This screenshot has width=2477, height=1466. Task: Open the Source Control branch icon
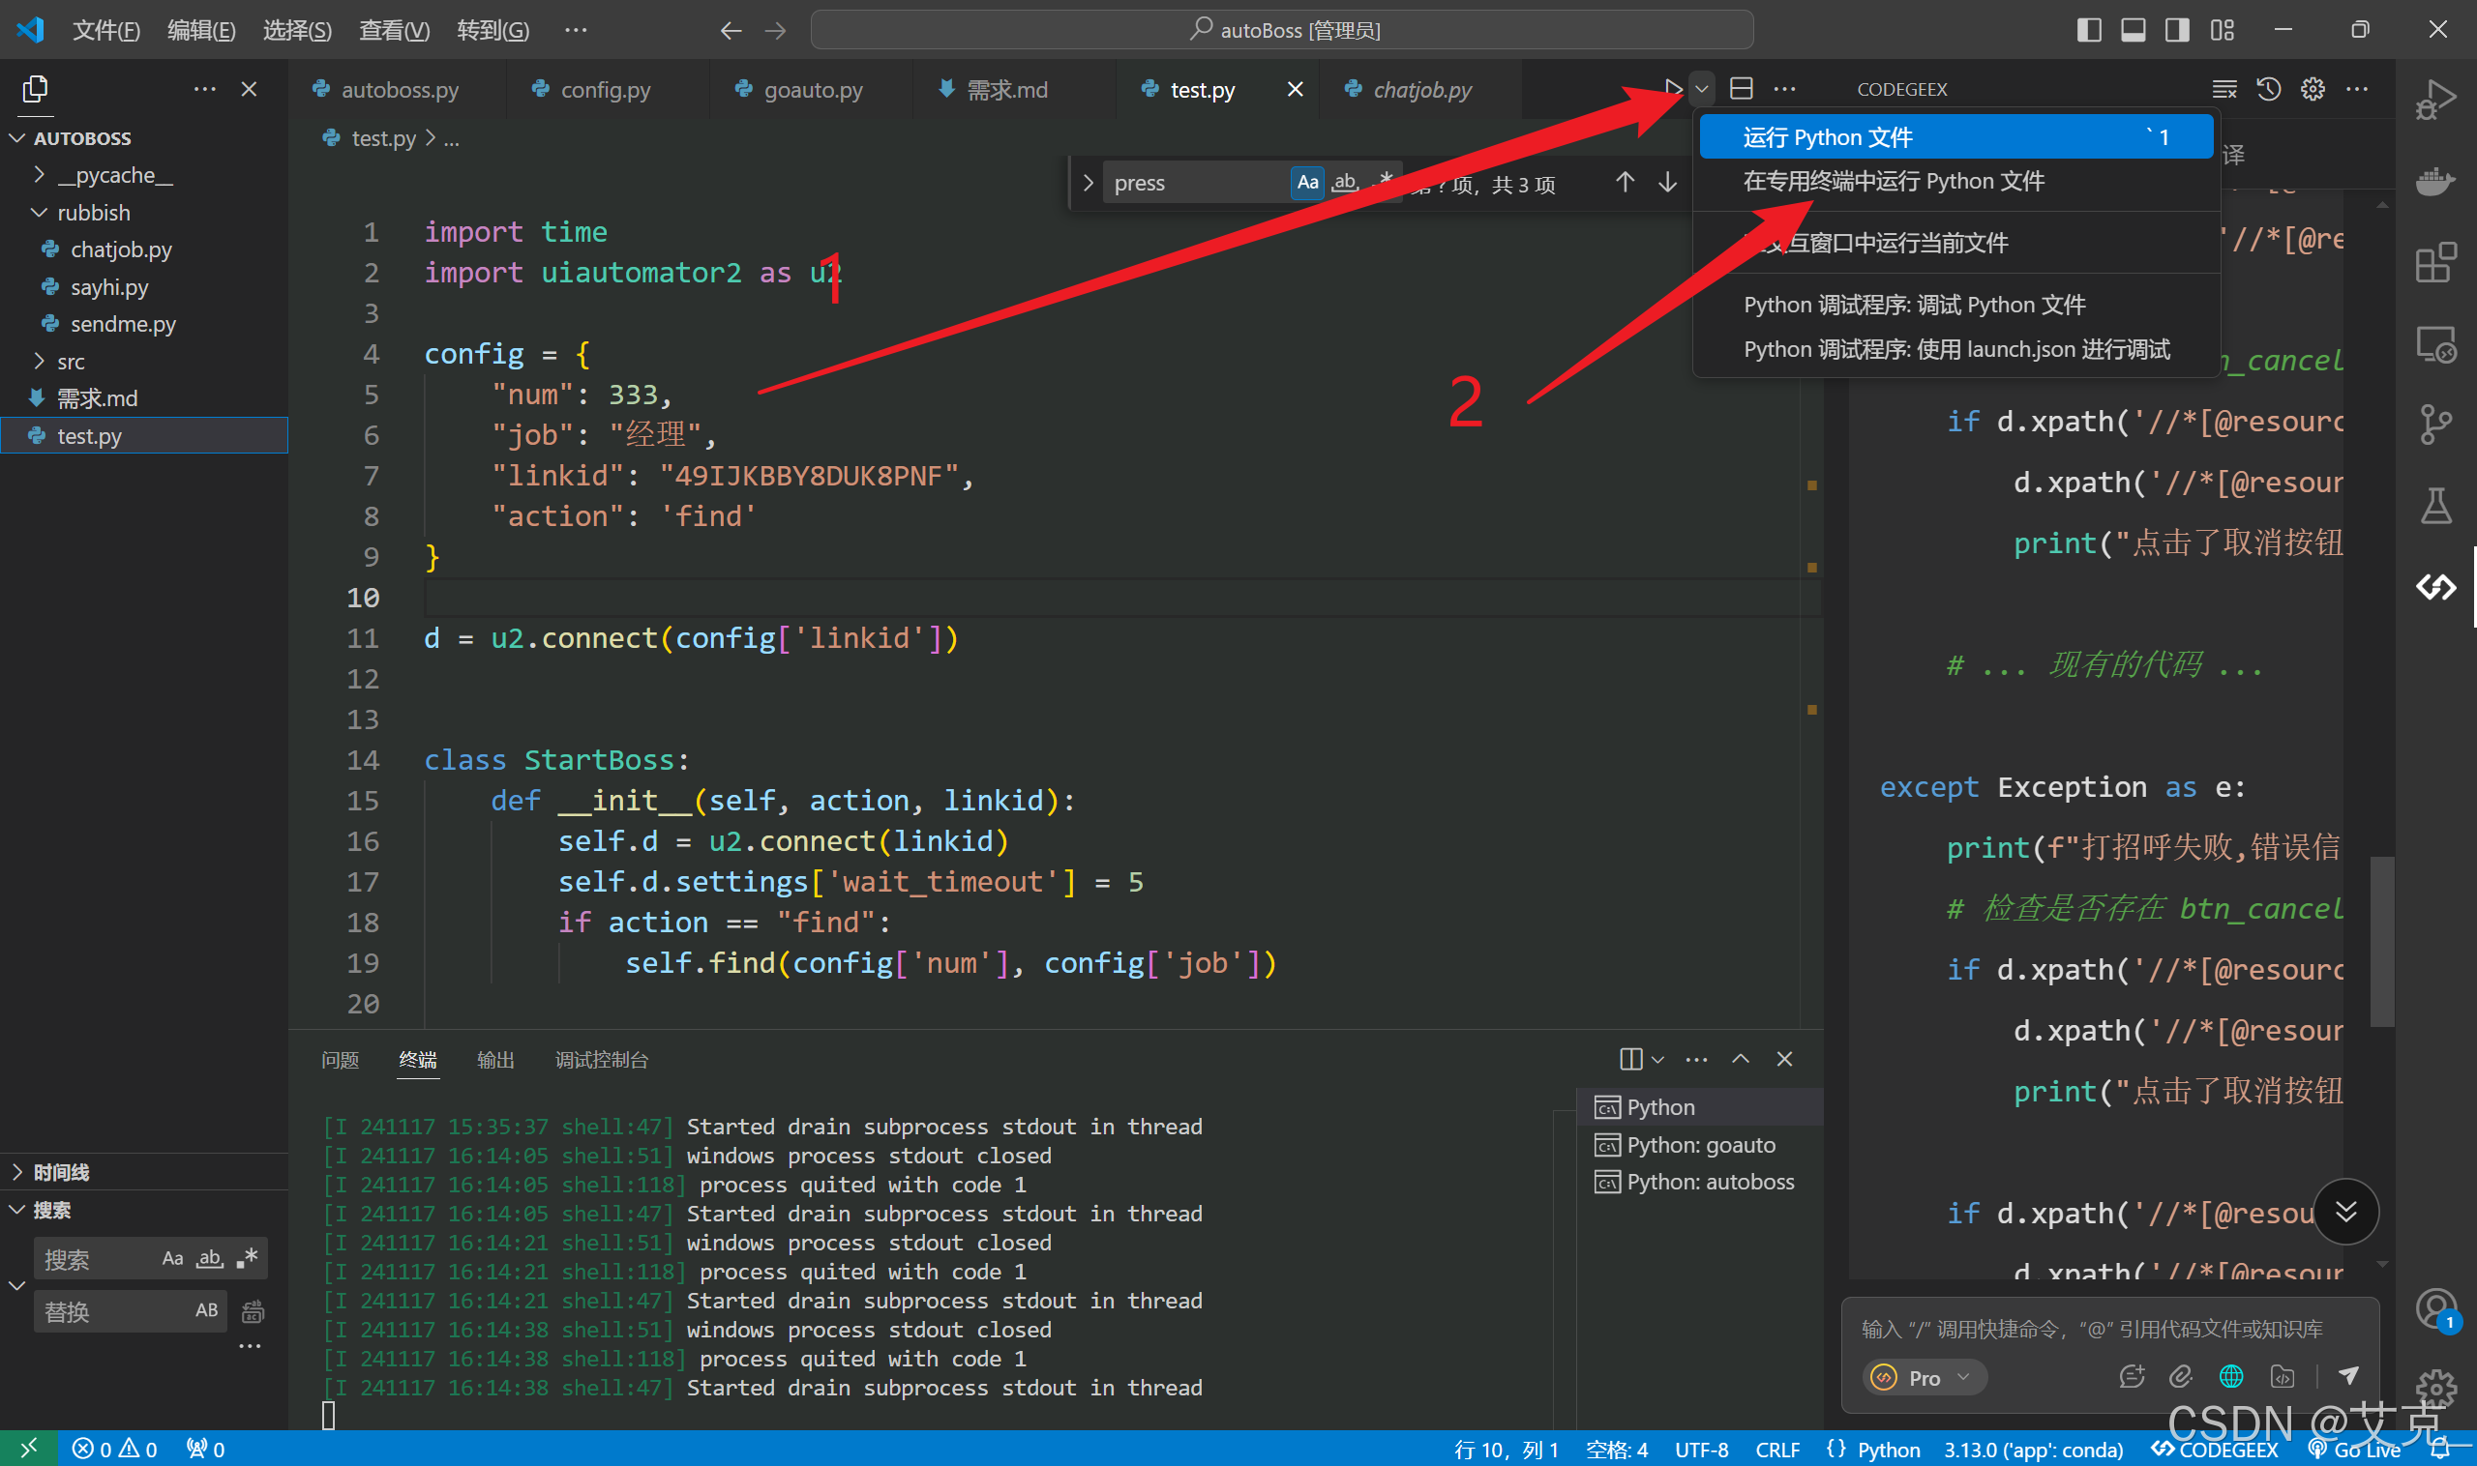pos(2434,424)
